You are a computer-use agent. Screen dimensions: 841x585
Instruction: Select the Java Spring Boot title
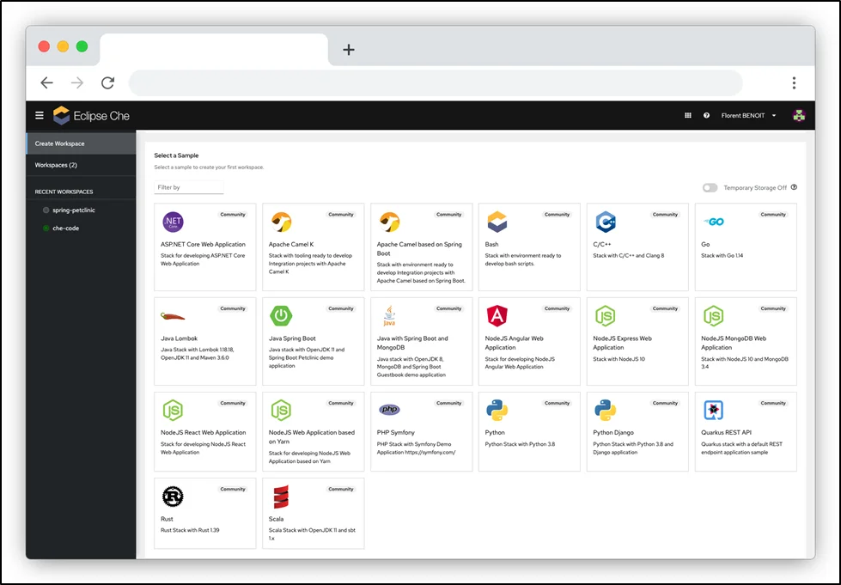[292, 338]
